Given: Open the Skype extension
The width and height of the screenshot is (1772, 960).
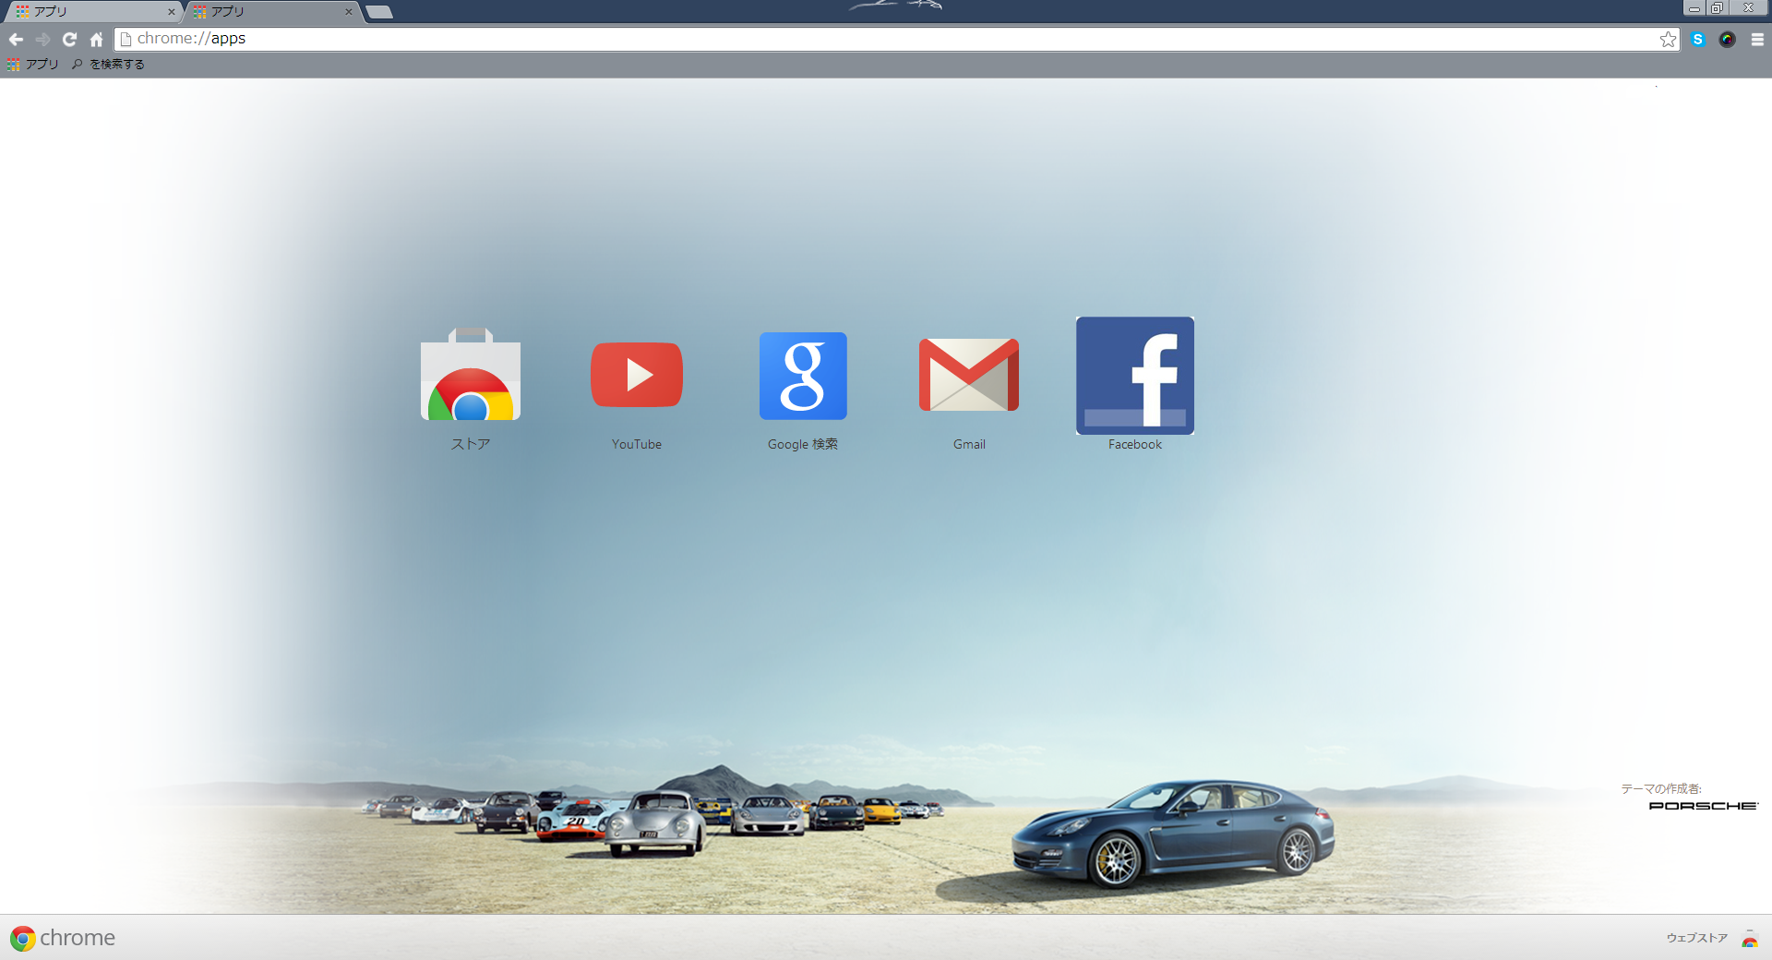Looking at the screenshot, I should point(1698,40).
